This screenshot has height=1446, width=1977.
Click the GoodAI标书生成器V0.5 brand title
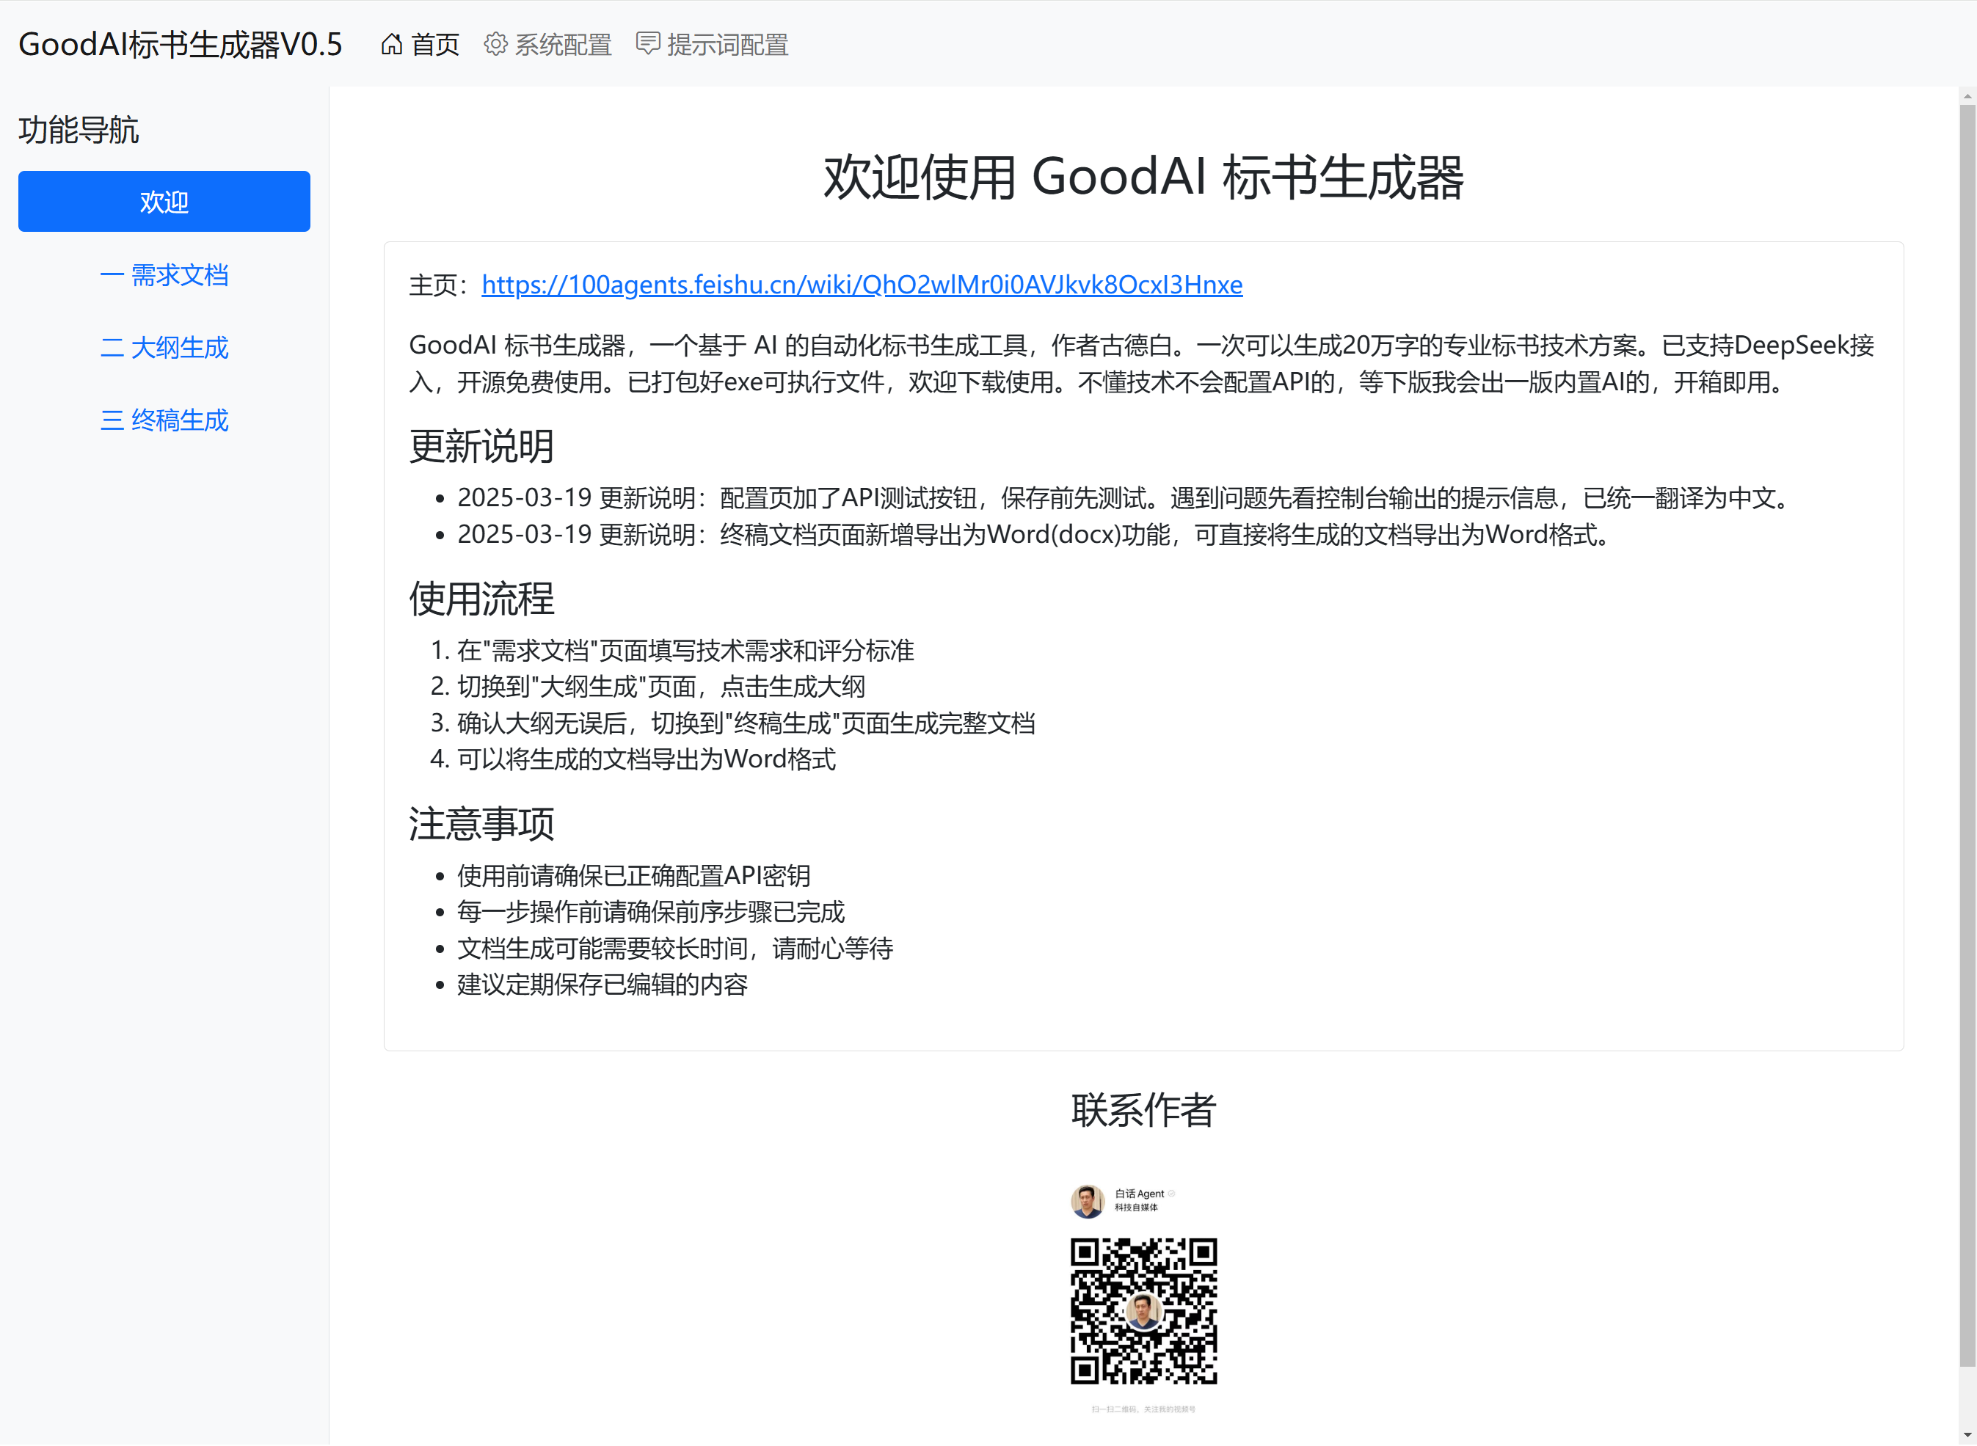click(181, 44)
